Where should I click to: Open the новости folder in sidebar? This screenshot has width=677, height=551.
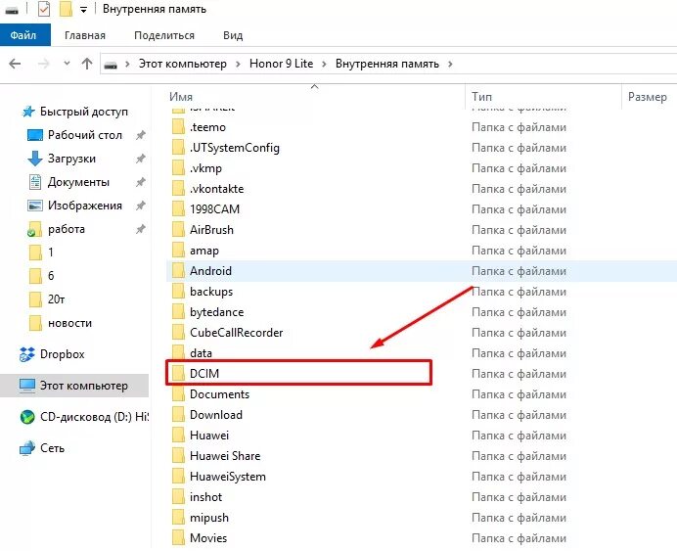tap(61, 323)
